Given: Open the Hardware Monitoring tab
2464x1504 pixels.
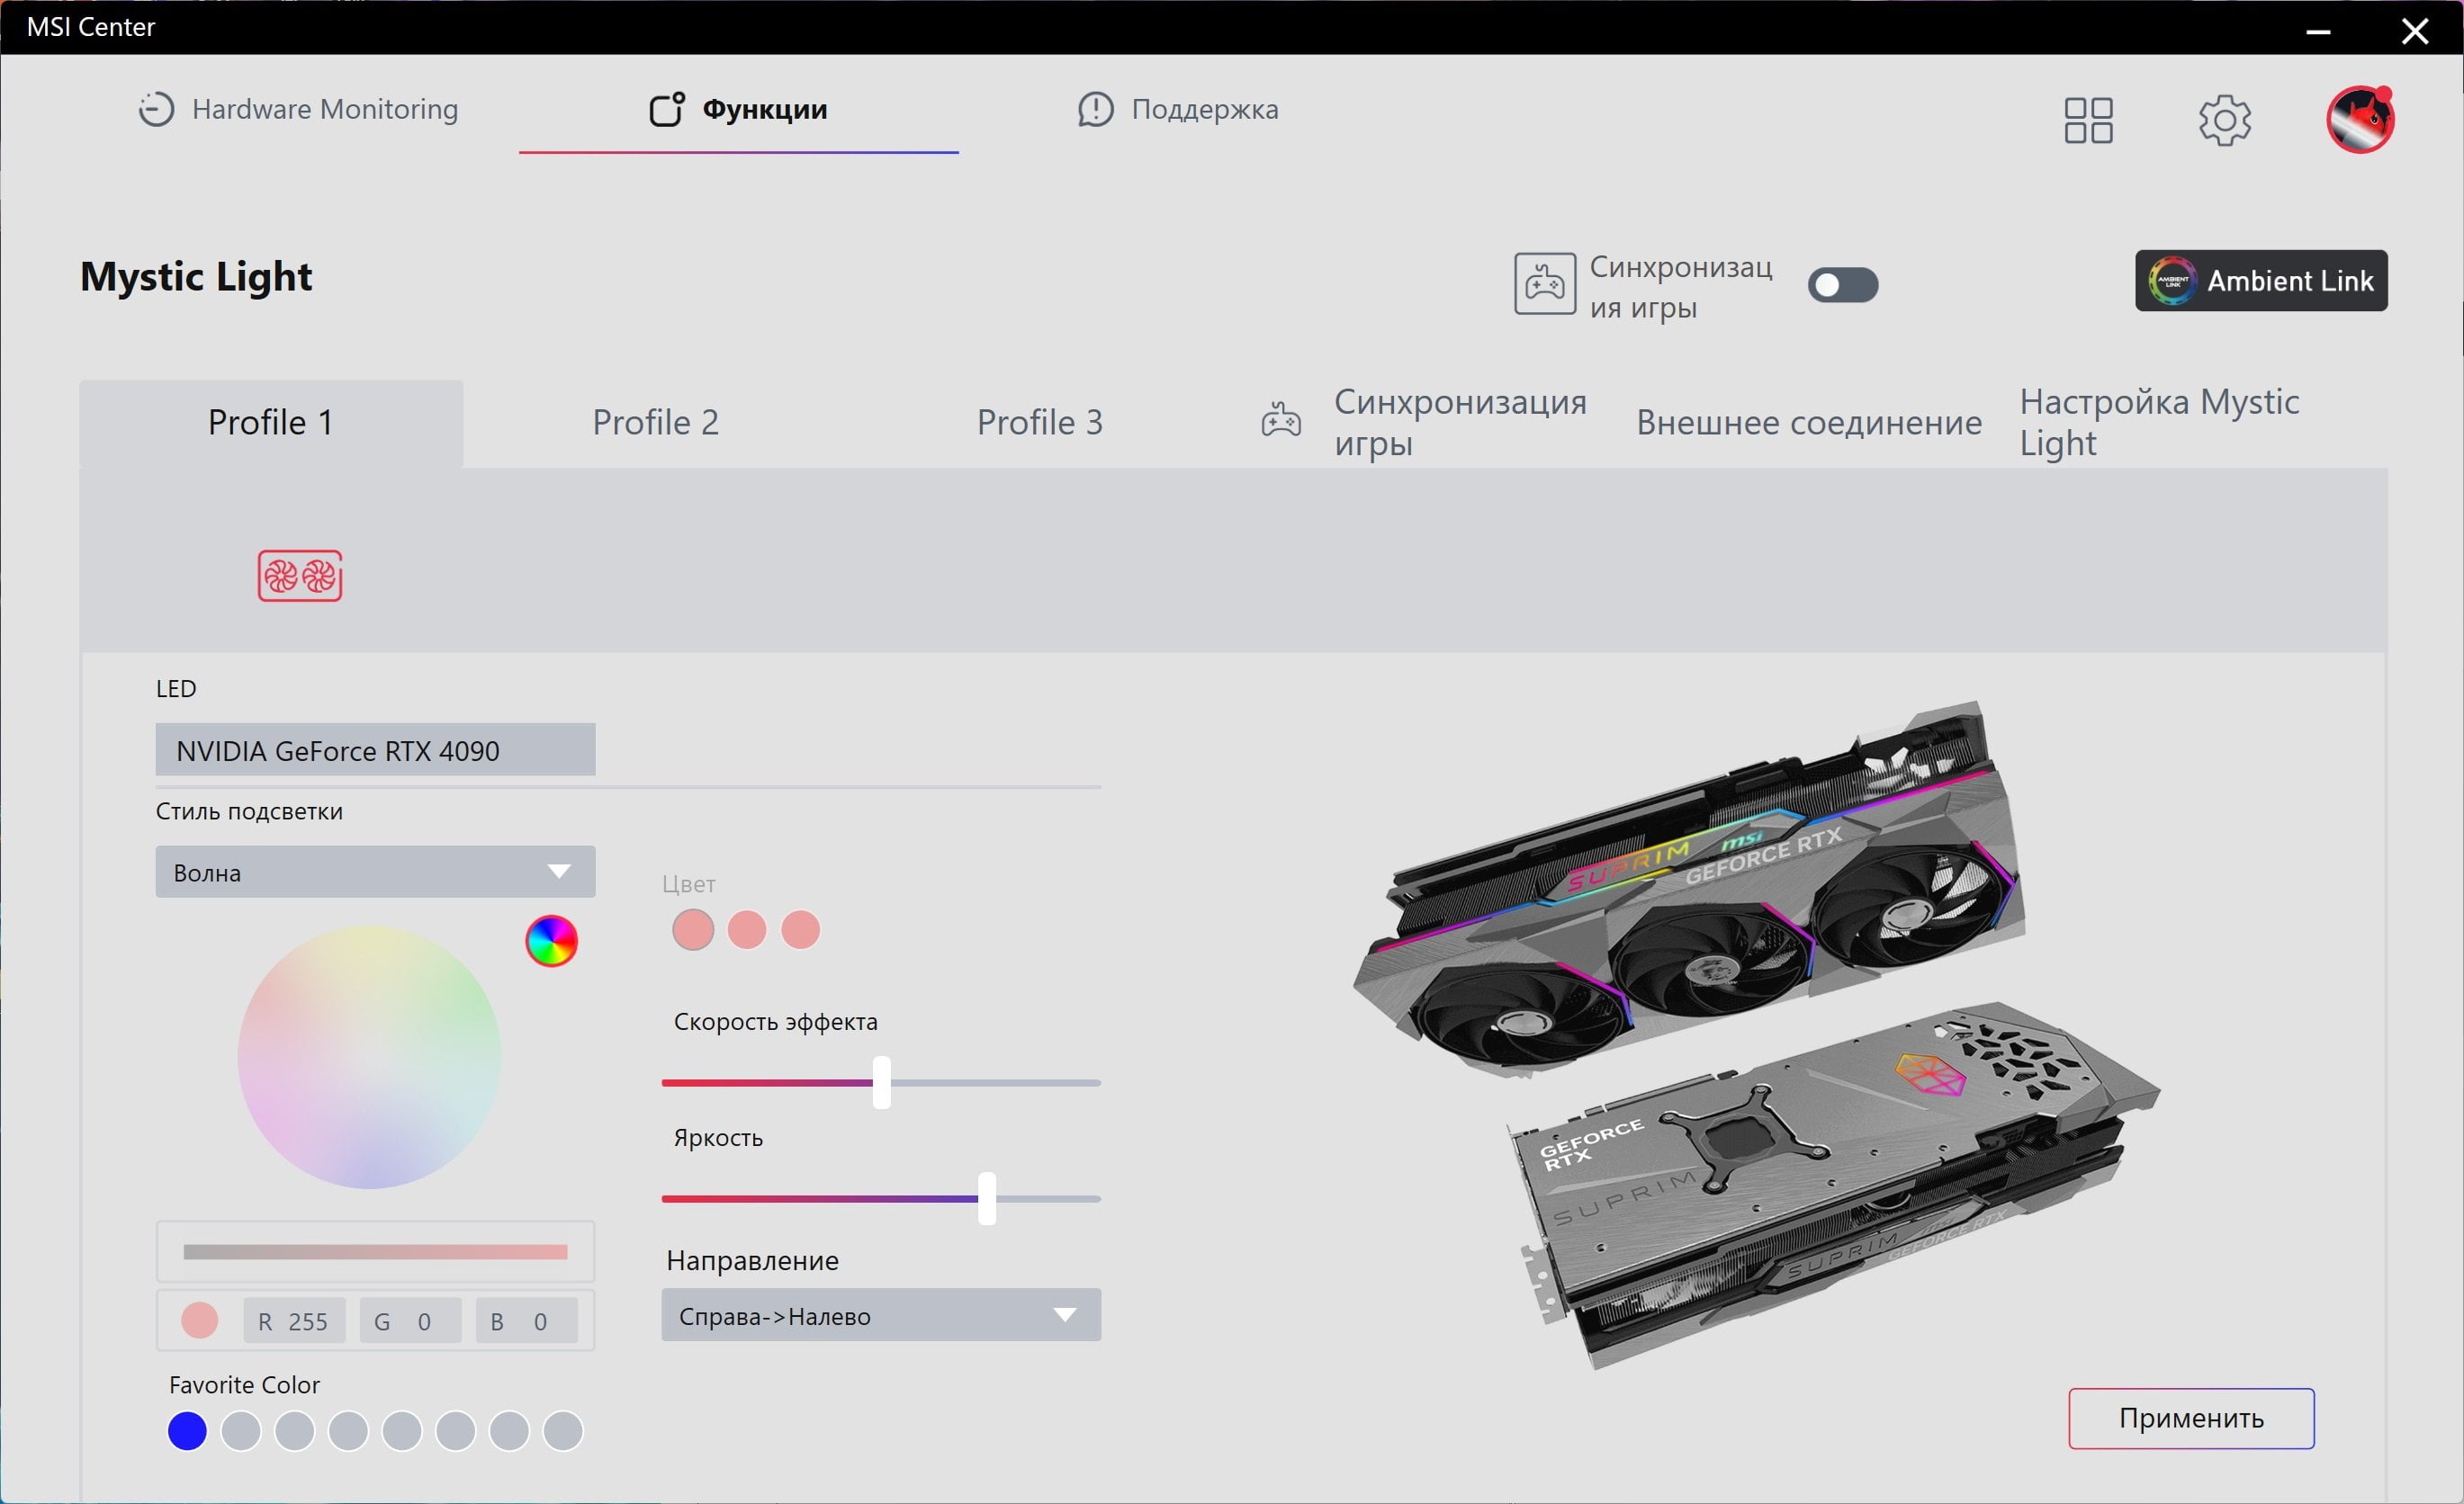Looking at the screenshot, I should (297, 109).
